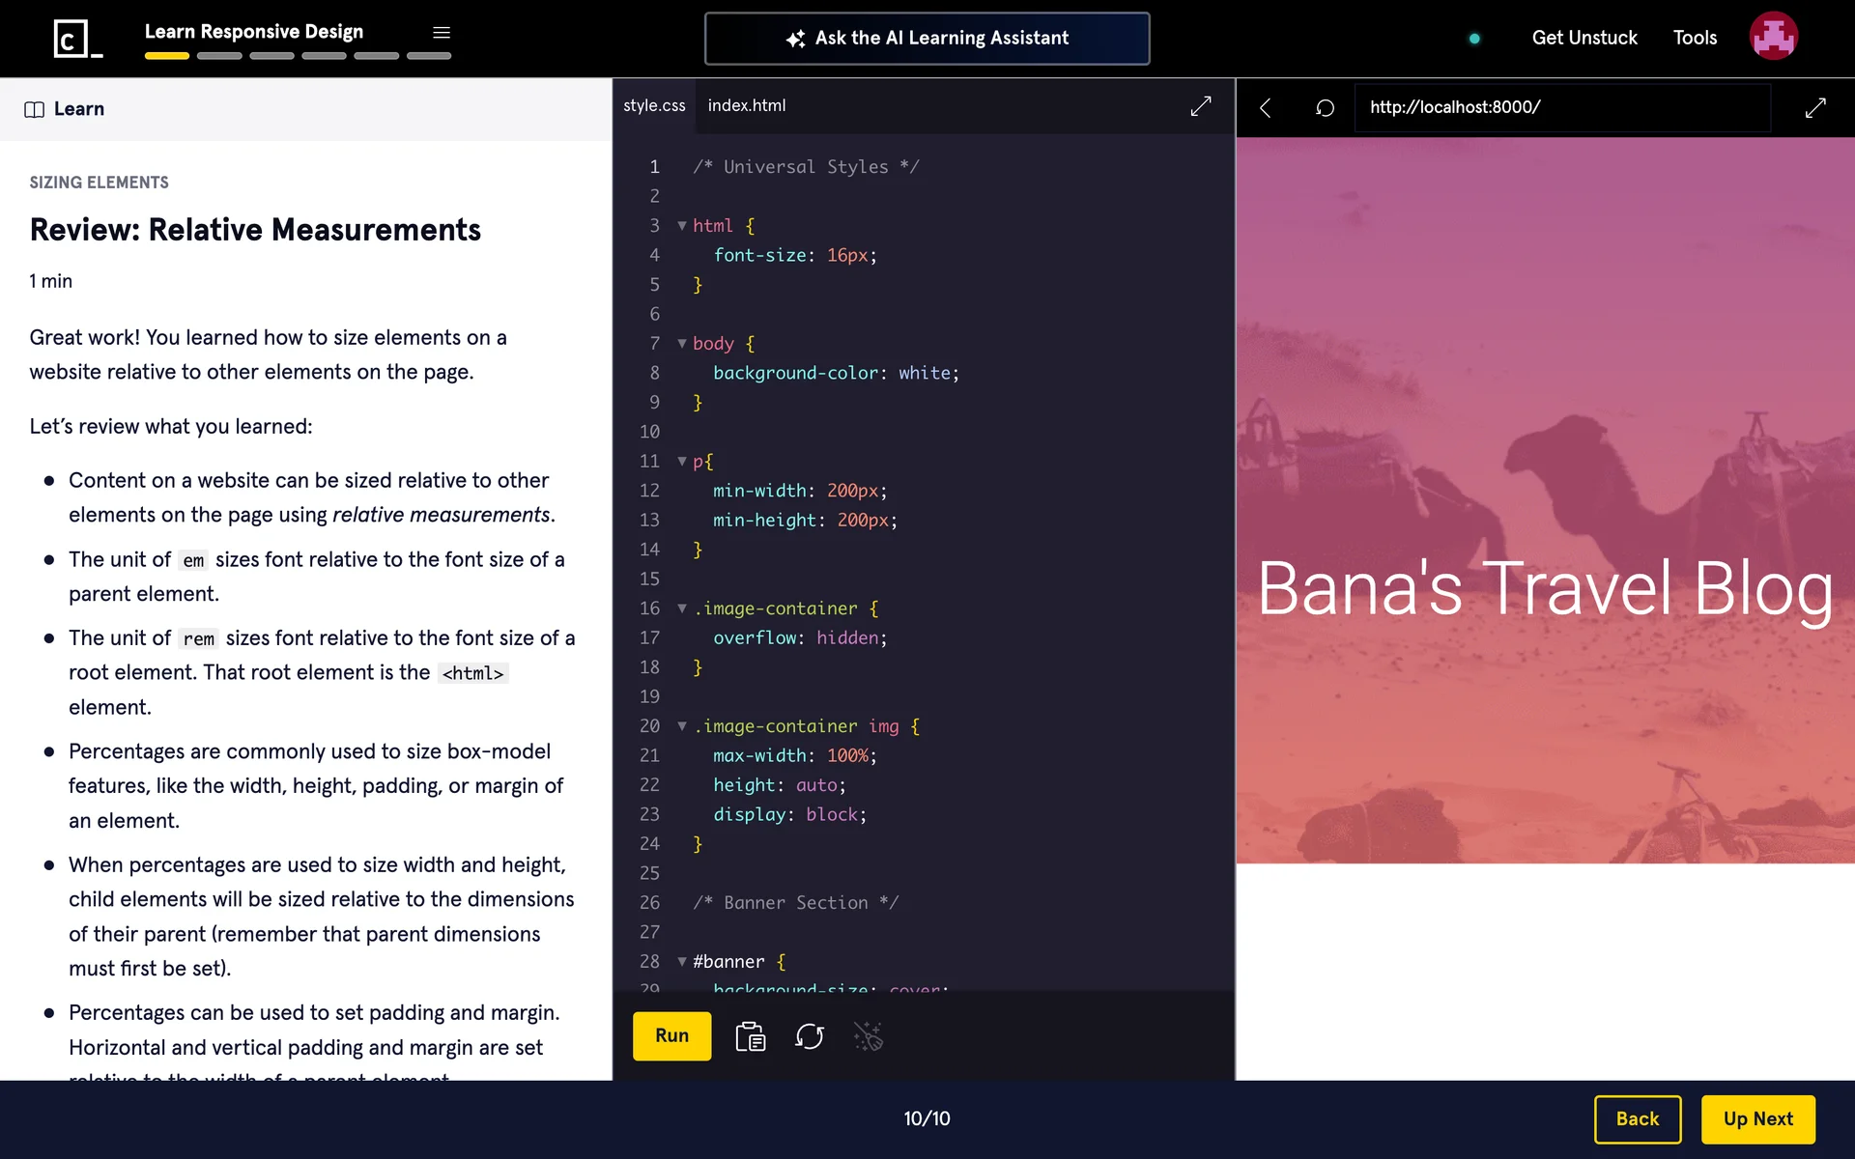Viewport: 1855px width, 1159px height.
Task: Click the copy to clipboard icon
Action: (x=750, y=1036)
